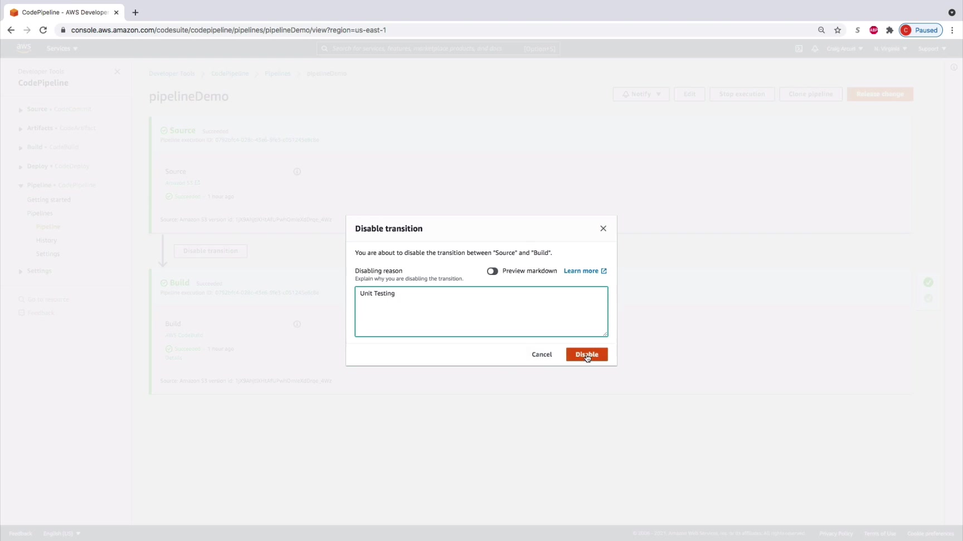Click the info panel icon at right edge
963x541 pixels.
(954, 67)
